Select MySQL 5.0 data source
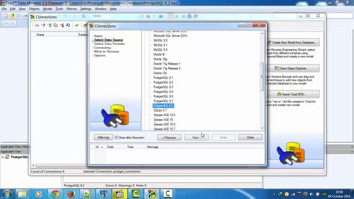Image resolution: width=354 pixels, height=199 pixels. coord(160,40)
